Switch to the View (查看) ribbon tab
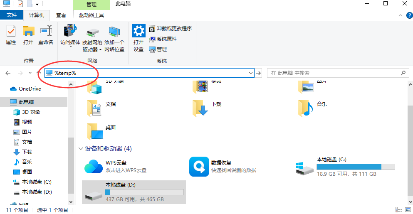 click(x=61, y=15)
